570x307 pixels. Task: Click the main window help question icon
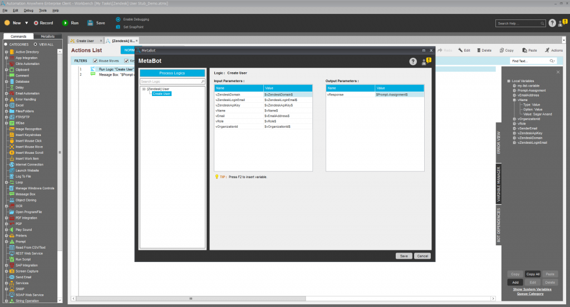tap(552, 23)
